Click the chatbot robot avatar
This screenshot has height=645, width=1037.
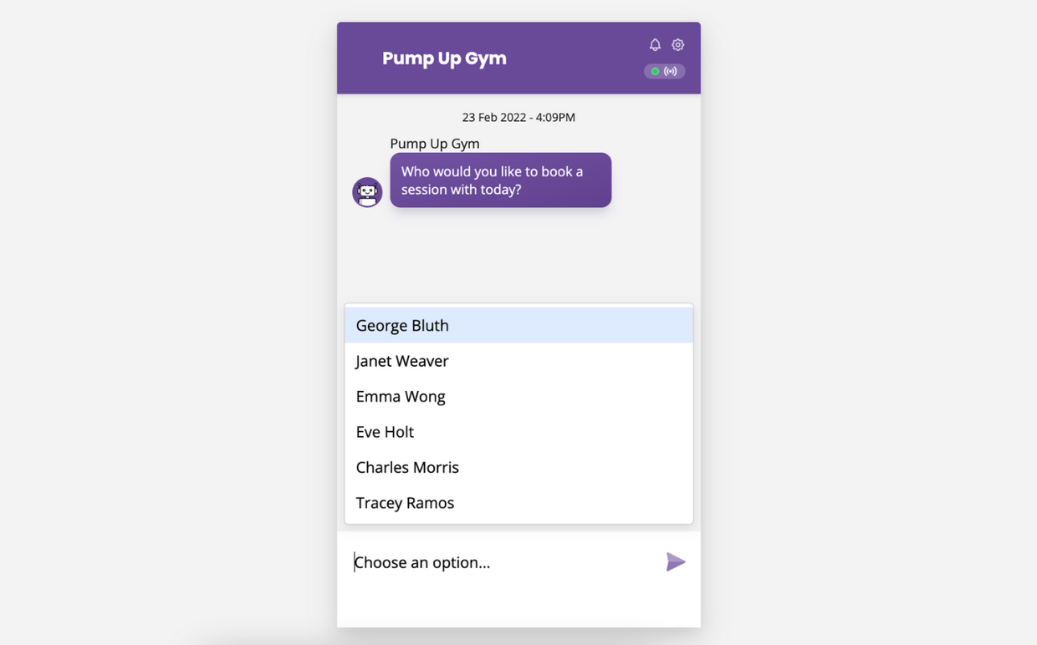367,192
